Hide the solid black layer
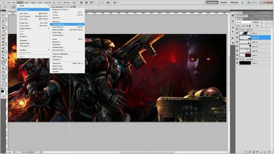 (237, 63)
